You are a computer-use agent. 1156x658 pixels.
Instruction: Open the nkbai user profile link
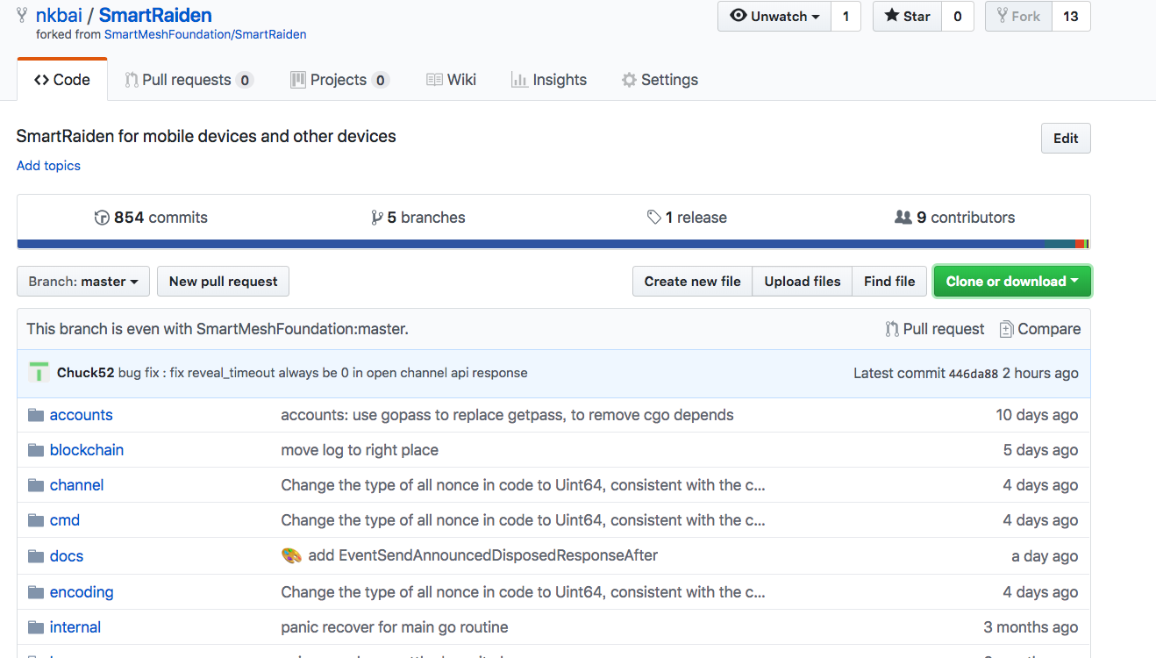[59, 15]
